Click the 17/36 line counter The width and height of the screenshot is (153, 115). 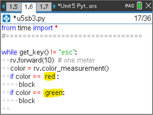click(143, 18)
